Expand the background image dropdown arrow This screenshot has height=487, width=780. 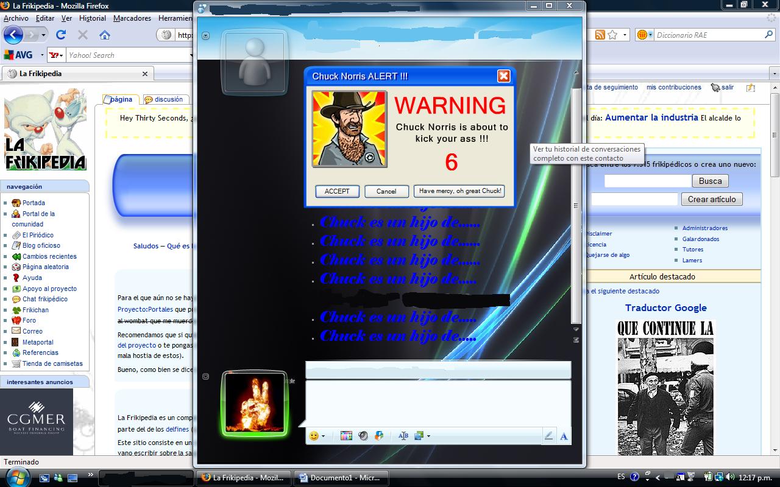pyautogui.click(x=428, y=436)
